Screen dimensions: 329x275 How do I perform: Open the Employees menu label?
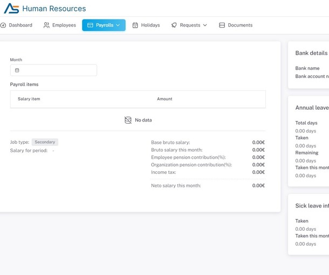[64, 25]
